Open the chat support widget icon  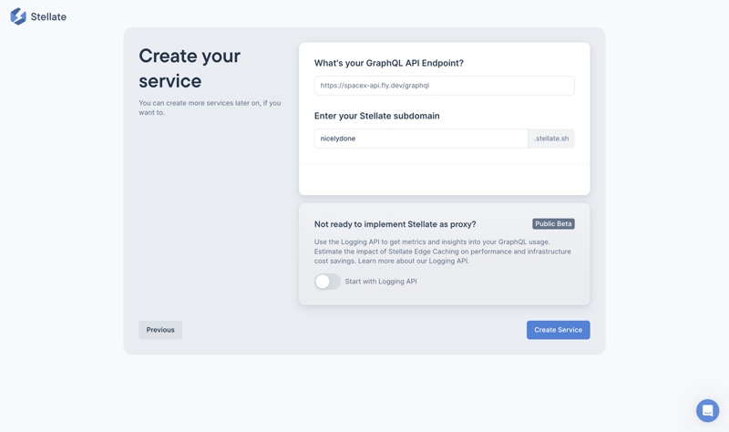click(707, 411)
